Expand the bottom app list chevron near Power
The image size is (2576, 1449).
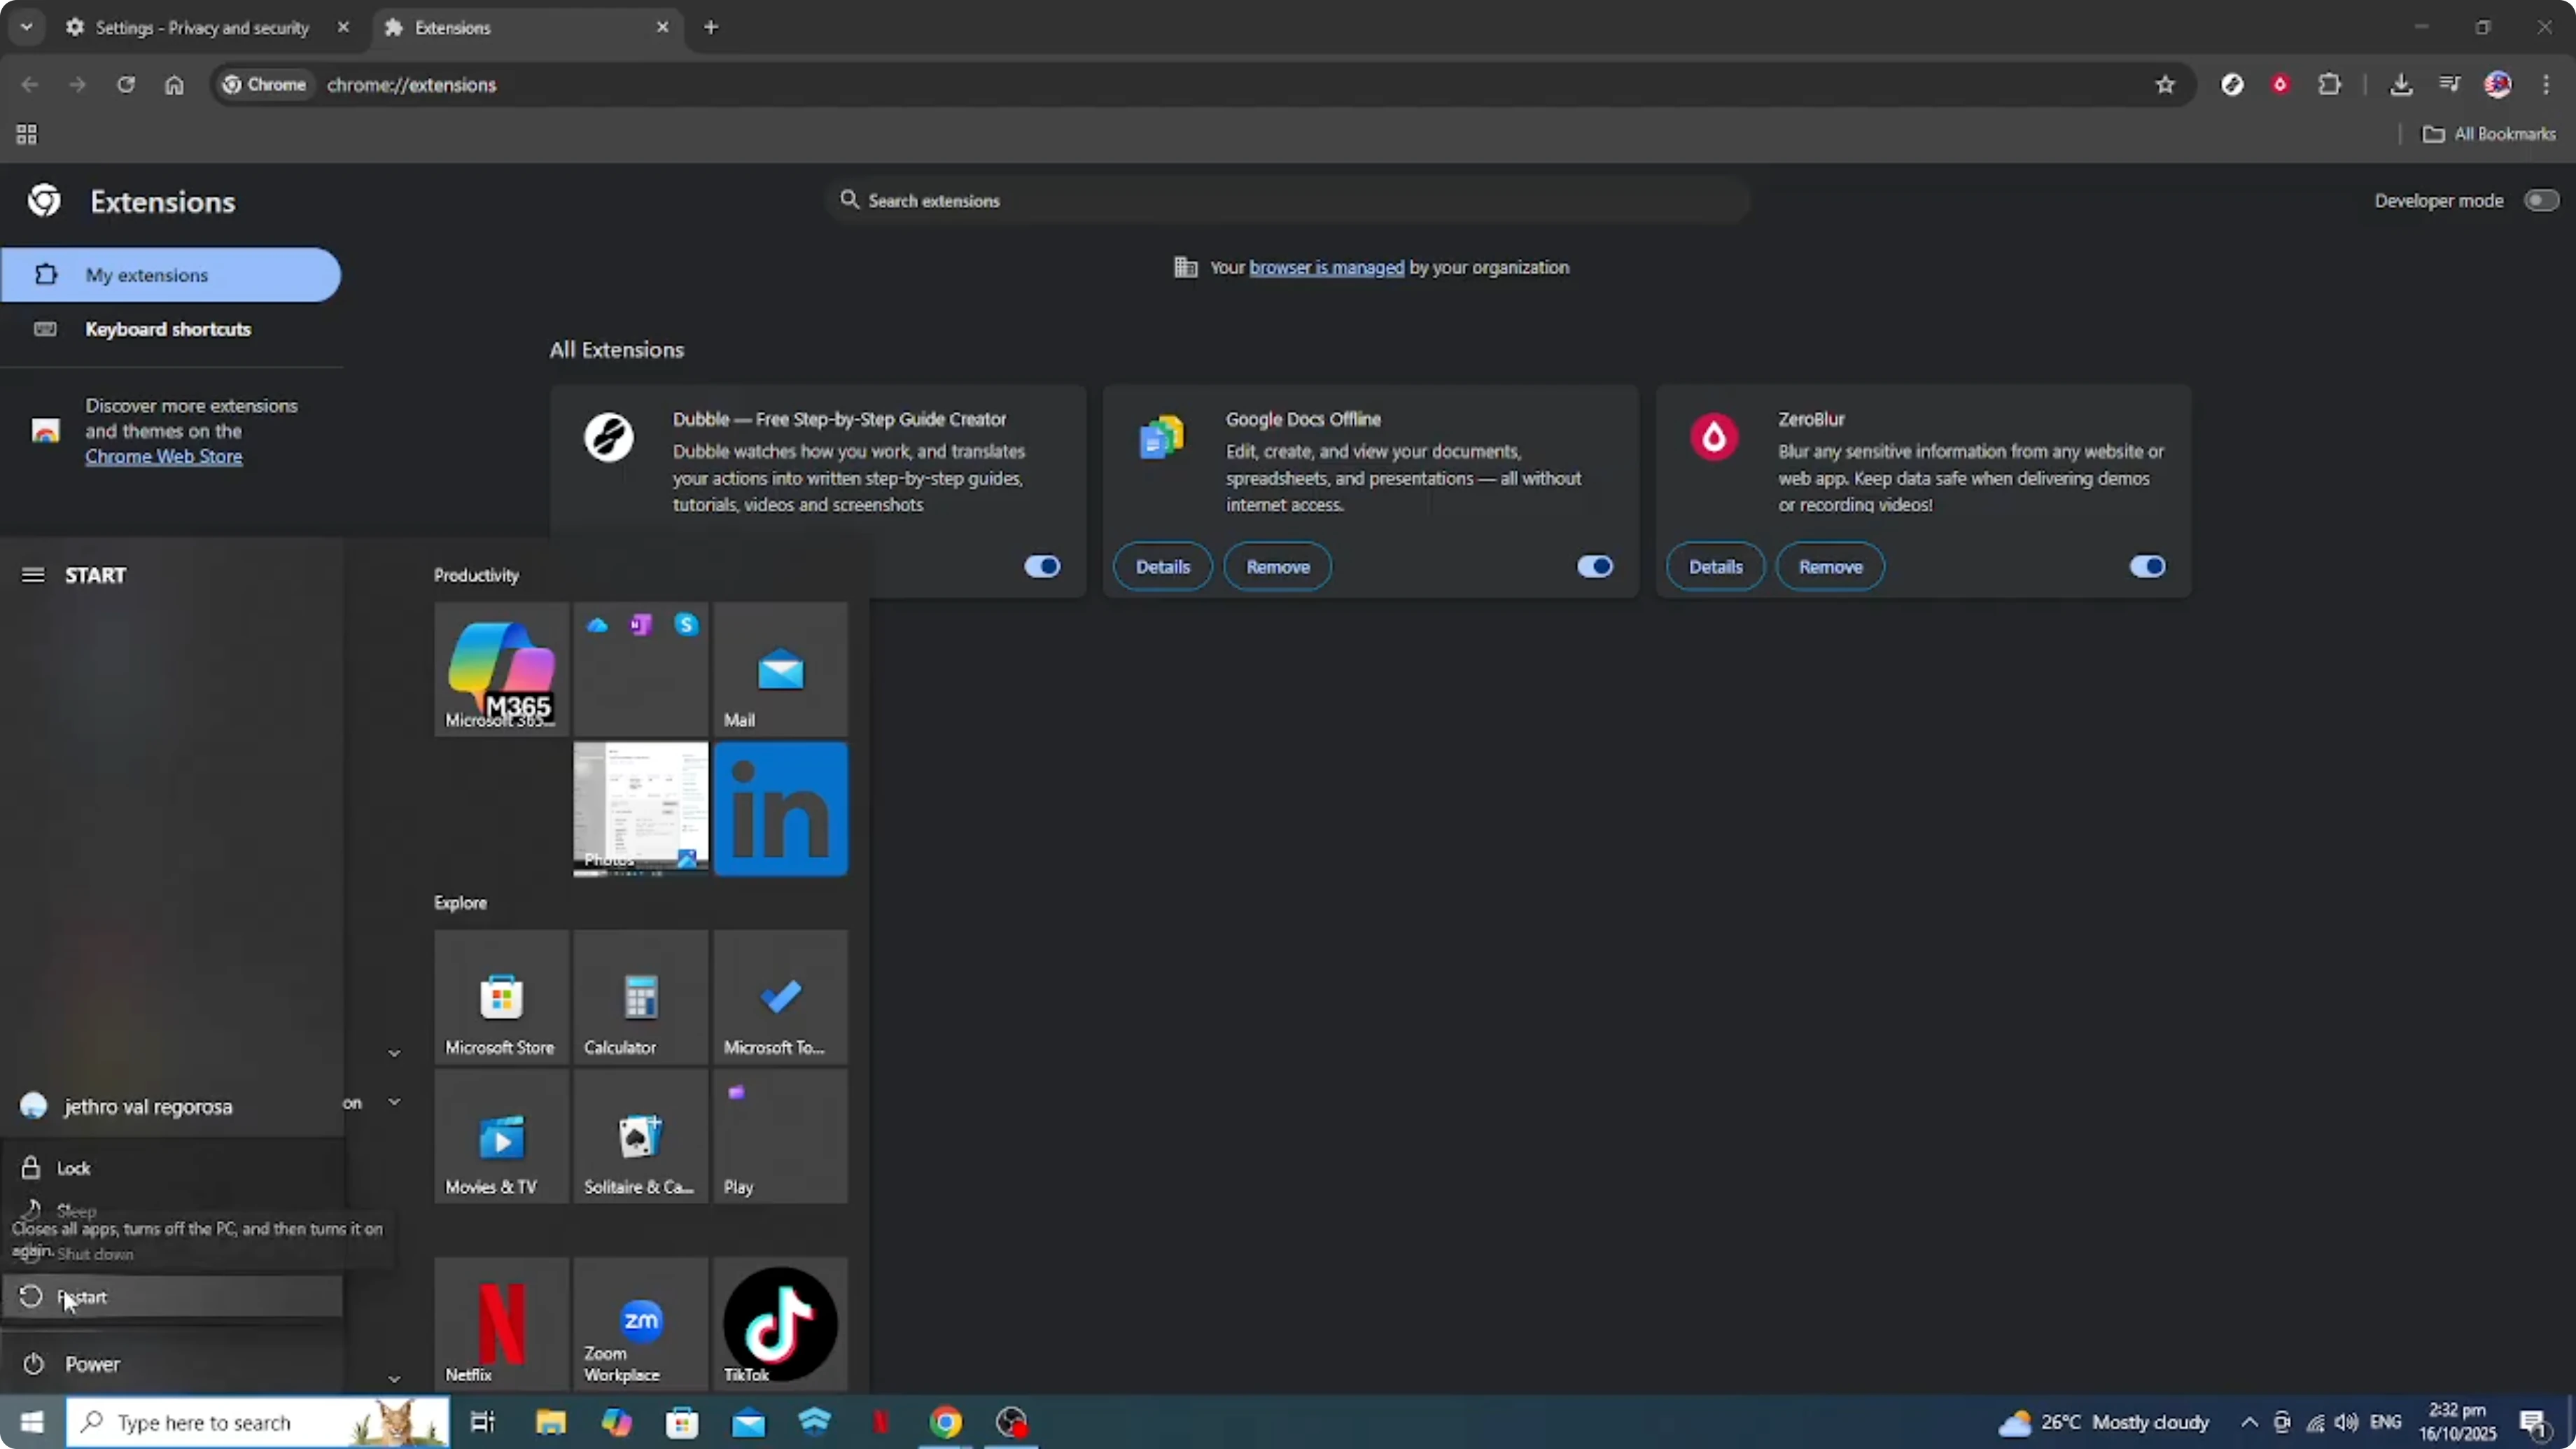(394, 1379)
